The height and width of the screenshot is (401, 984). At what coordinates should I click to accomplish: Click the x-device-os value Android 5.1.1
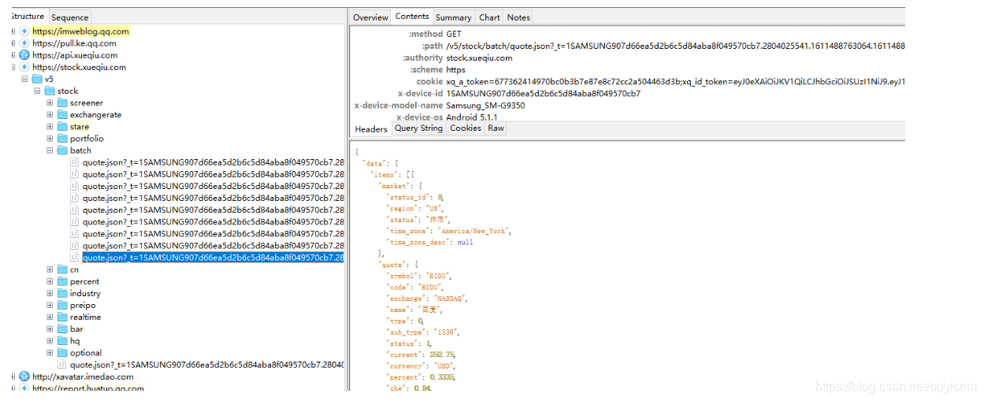tap(471, 117)
